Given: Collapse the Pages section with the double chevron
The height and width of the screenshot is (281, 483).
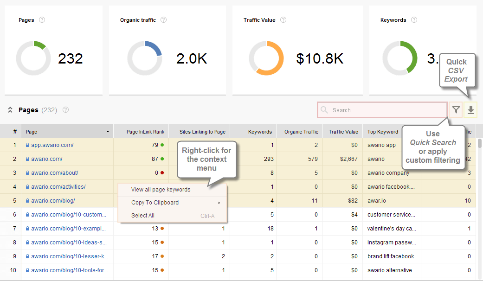Looking at the screenshot, I should coord(10,110).
